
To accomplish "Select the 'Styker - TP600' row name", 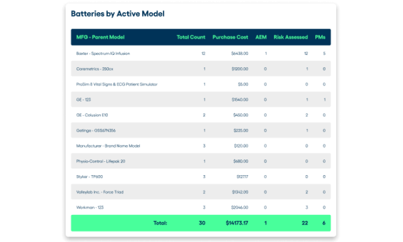I will pos(89,176).
